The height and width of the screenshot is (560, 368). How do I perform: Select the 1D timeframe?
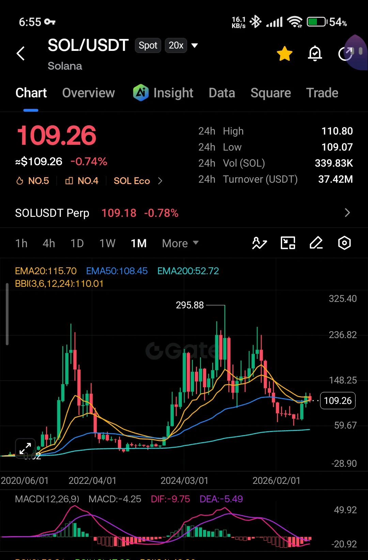pyautogui.click(x=77, y=243)
